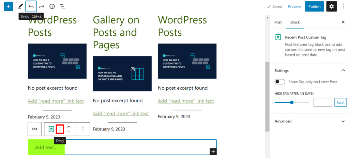Click the bookmark star icon in sidebar

[278, 37]
